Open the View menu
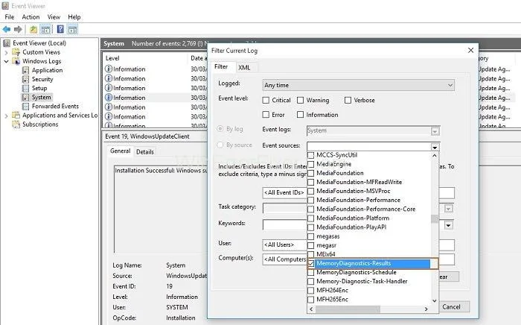The width and height of the screenshot is (521, 325). pos(54,17)
